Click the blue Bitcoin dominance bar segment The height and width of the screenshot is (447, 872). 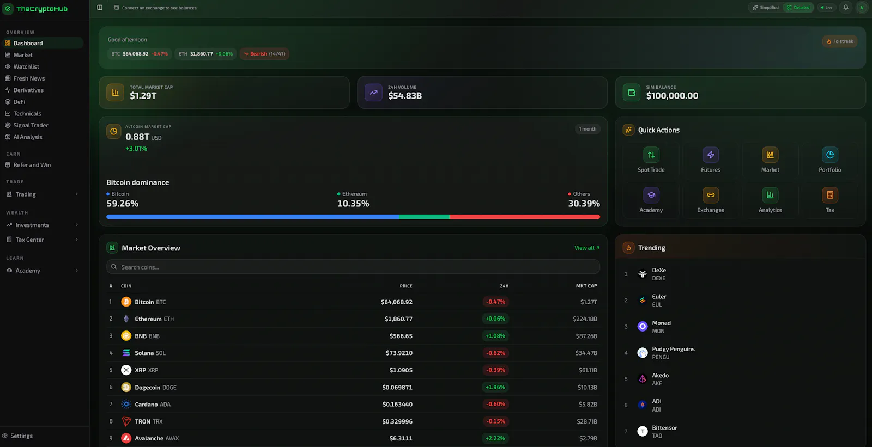tap(252, 217)
